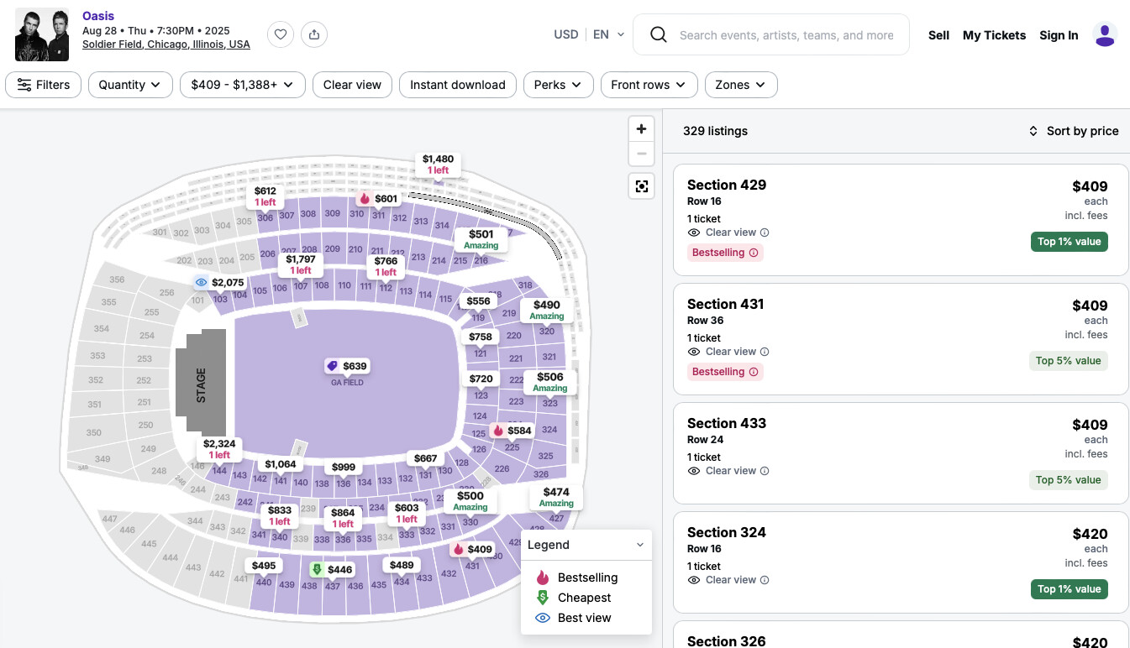Click the $501 Amazing price marker
This screenshot has width=1130, height=648.
tap(481, 239)
